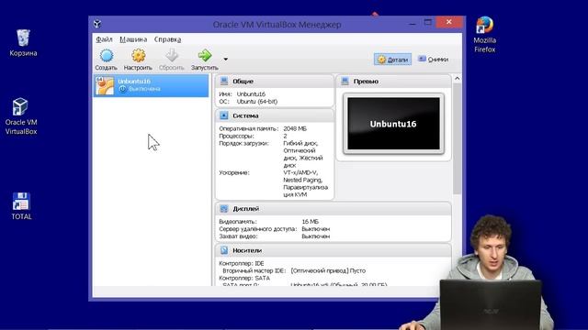
Task: Click the Сервер удалённого доступа row
Action: (275, 229)
